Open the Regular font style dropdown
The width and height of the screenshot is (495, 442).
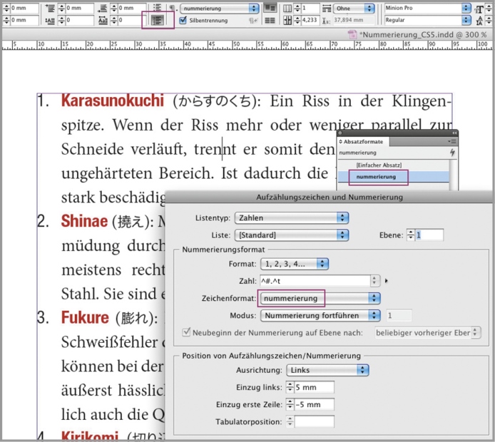427,20
